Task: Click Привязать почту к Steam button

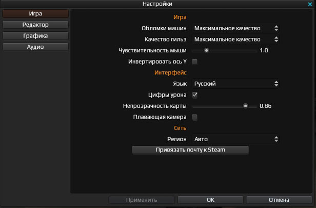Action: pyautogui.click(x=190, y=150)
